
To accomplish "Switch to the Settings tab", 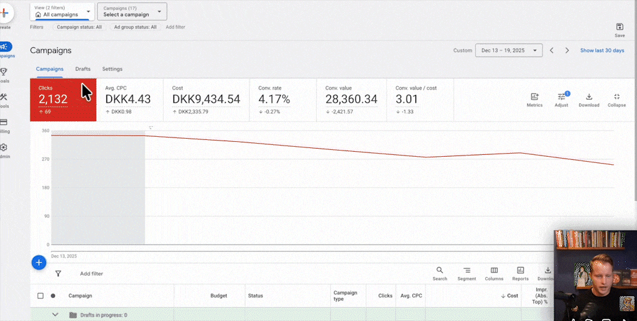I will click(112, 69).
